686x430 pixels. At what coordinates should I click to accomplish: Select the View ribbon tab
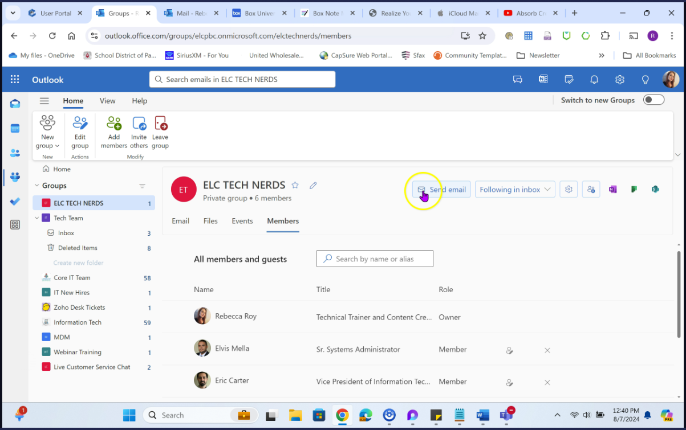pyautogui.click(x=108, y=101)
